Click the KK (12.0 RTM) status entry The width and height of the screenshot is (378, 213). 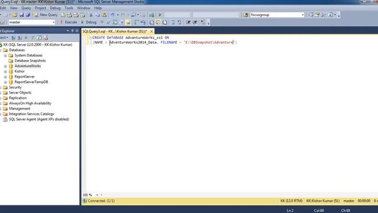(291, 201)
